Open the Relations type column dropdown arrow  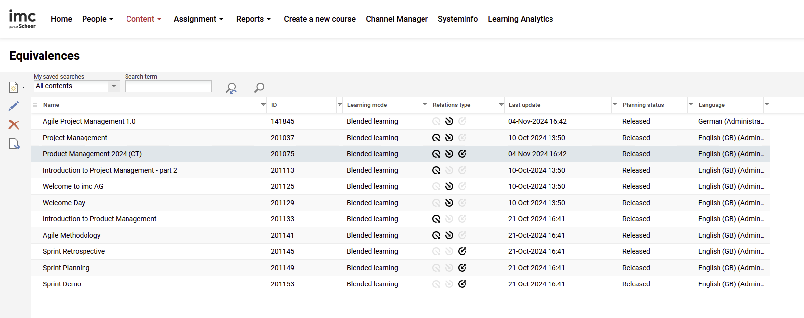click(501, 105)
